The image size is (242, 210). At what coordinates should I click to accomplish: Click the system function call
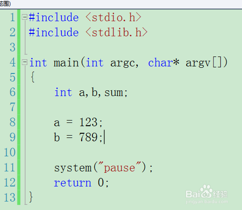tap(73, 168)
